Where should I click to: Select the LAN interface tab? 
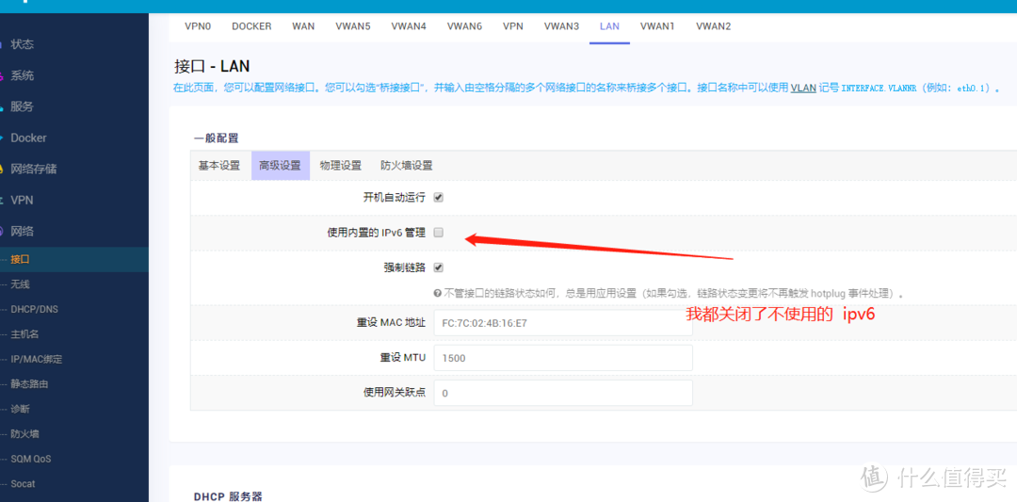click(609, 26)
